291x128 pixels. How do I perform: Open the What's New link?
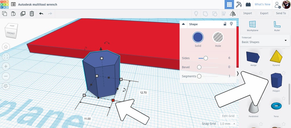tap(262, 4)
